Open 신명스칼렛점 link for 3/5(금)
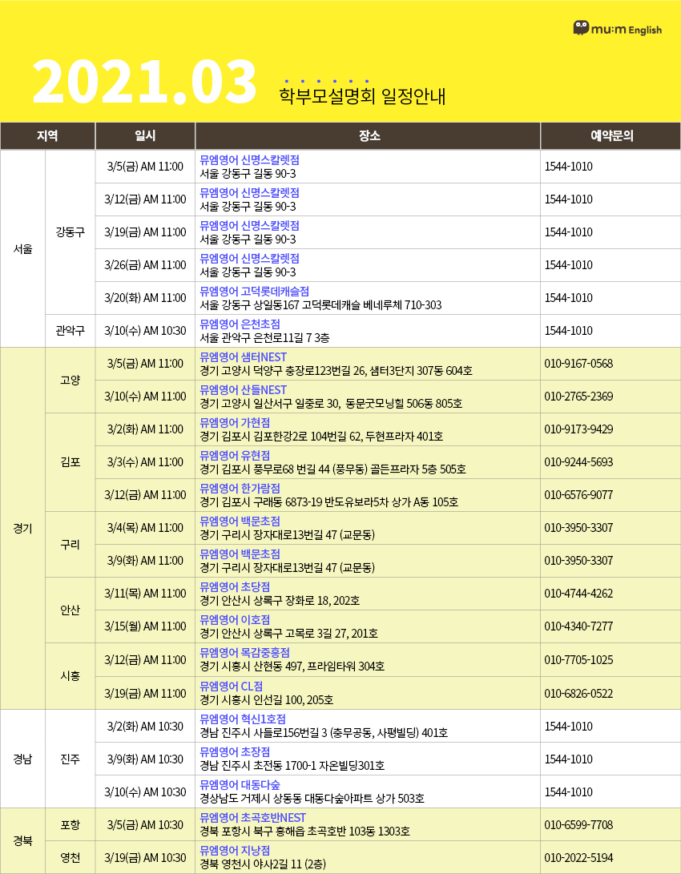Viewport: 681px width, 874px height. (x=250, y=160)
